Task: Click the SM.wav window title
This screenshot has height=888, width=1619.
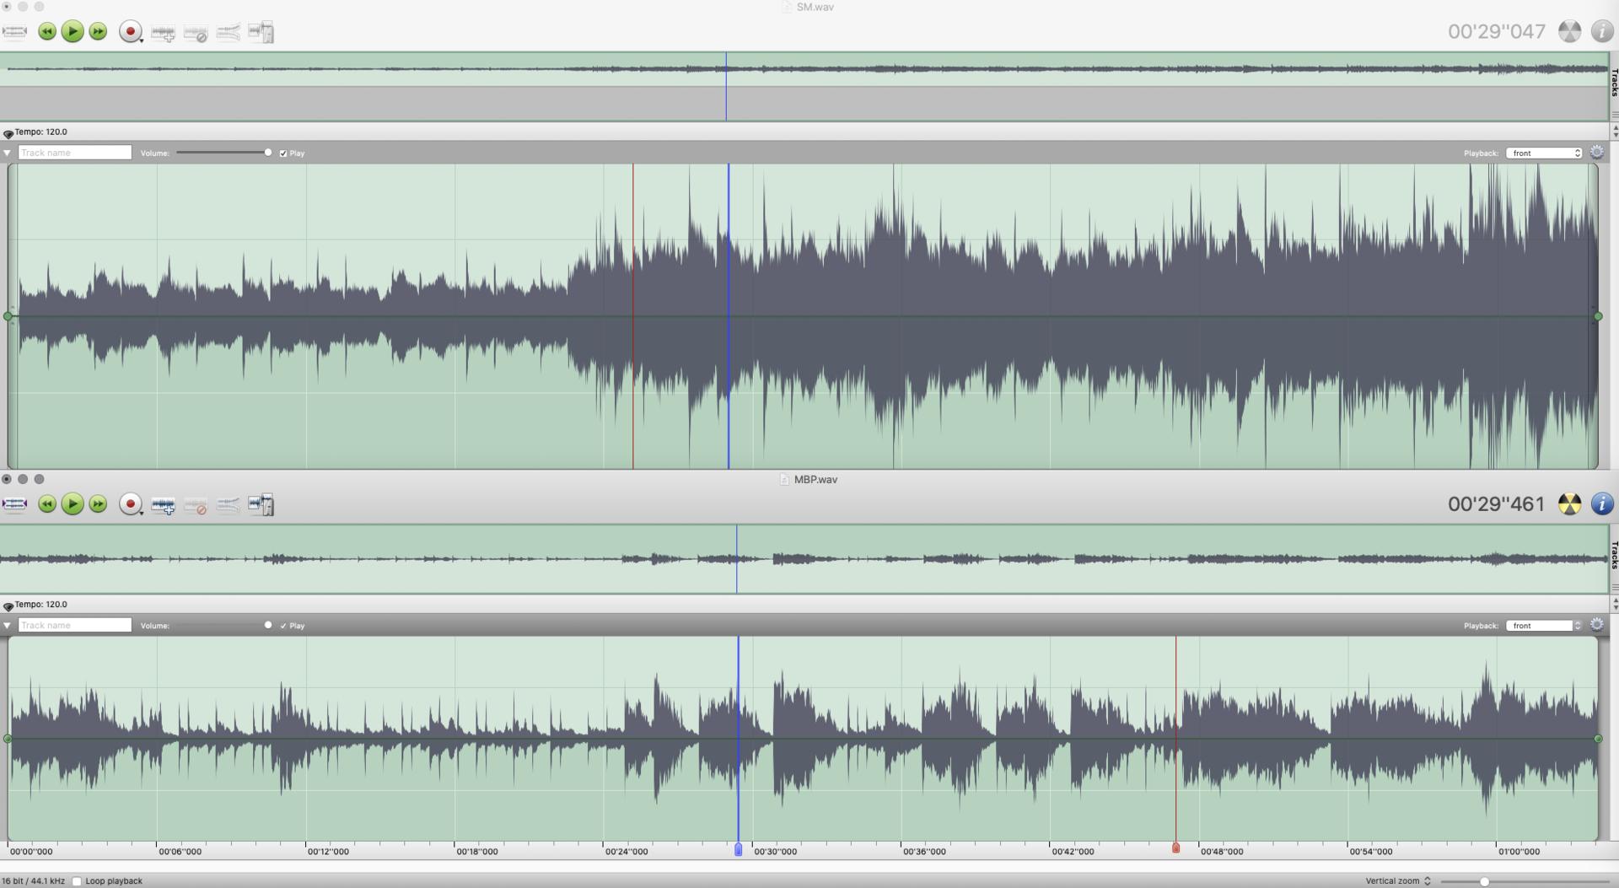Action: tap(815, 7)
